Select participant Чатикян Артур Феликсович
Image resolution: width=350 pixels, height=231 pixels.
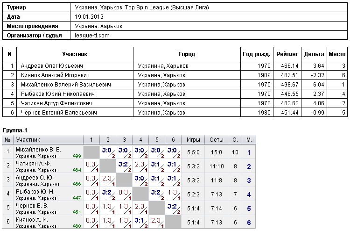pos(56,103)
